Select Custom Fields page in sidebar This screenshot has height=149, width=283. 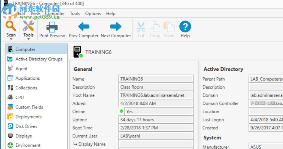tap(37, 107)
